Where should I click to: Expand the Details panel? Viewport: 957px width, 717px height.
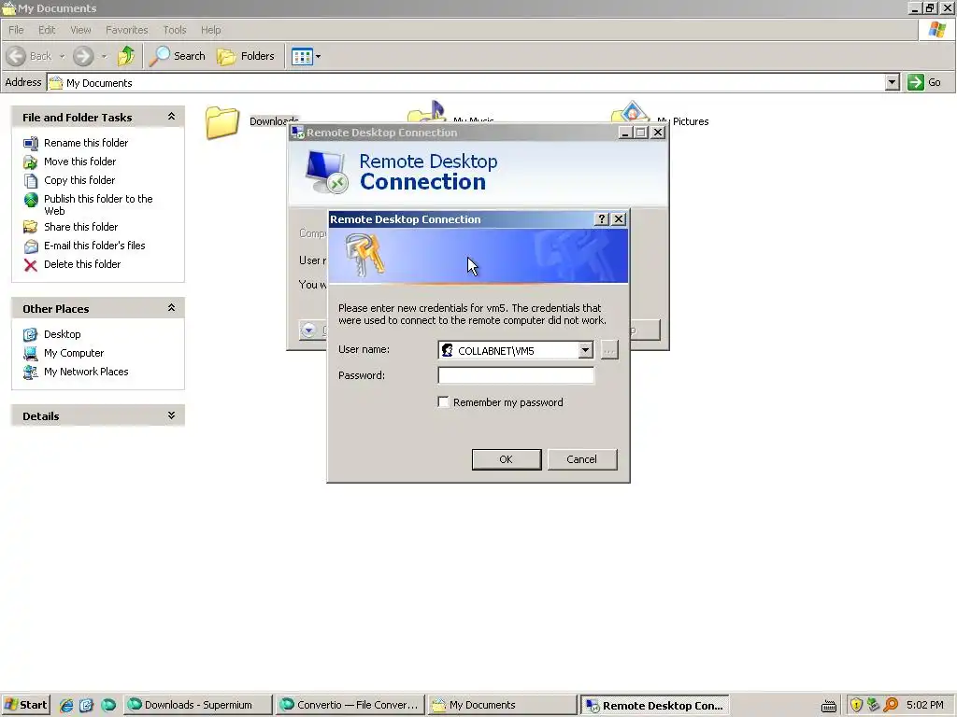tap(172, 415)
